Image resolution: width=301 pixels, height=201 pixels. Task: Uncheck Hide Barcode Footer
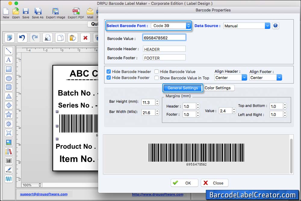109,78
